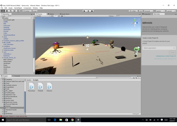This screenshot has width=177, height=126.
Task: Open the Layout dropdown
Action: [x=171, y=11]
